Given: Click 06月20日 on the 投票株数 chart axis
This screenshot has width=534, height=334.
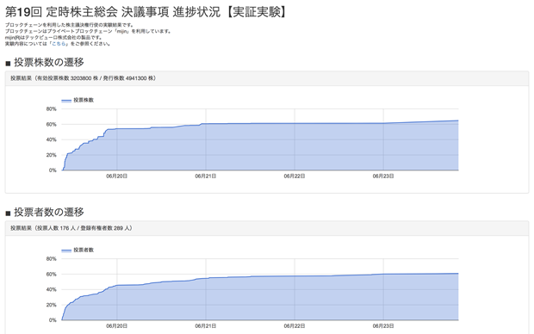Looking at the screenshot, I should pos(117,176).
